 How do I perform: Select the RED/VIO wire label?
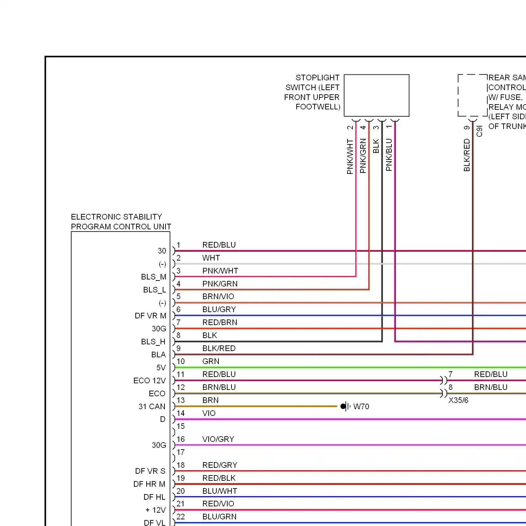tap(218, 504)
